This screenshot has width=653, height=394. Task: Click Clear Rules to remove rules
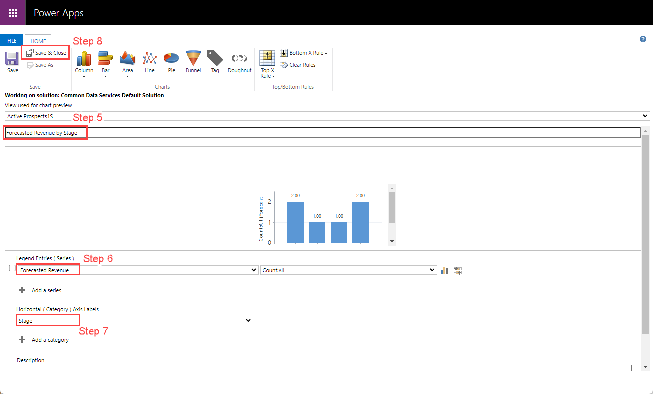tap(298, 64)
